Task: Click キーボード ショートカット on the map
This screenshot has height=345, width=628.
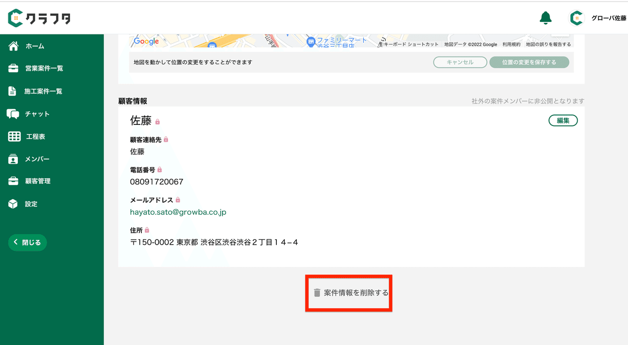Action: point(411,44)
